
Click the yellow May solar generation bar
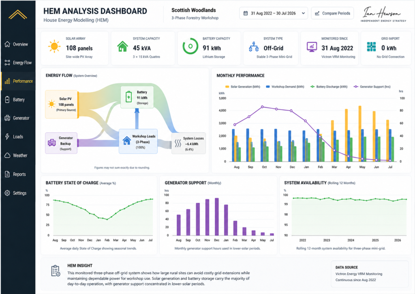pyautogui.click(x=360, y=133)
